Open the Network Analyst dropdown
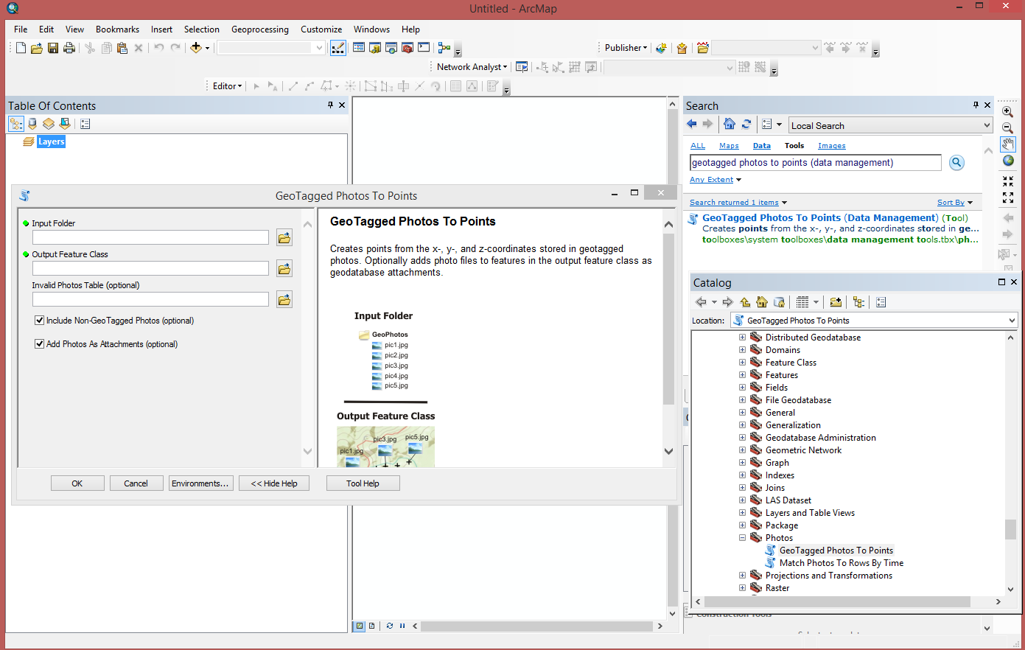 [472, 67]
